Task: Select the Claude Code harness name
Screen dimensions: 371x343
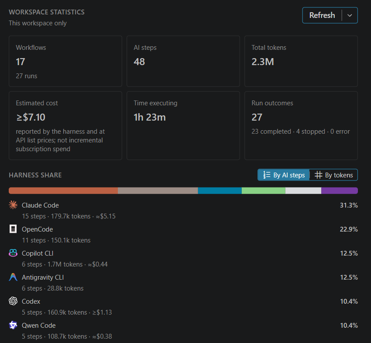Action: 40,205
